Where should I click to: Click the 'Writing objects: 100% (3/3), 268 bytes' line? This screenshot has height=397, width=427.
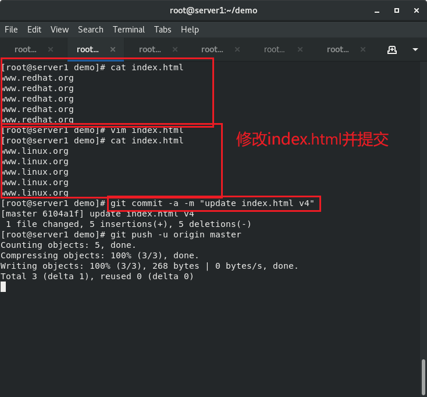(x=150, y=266)
